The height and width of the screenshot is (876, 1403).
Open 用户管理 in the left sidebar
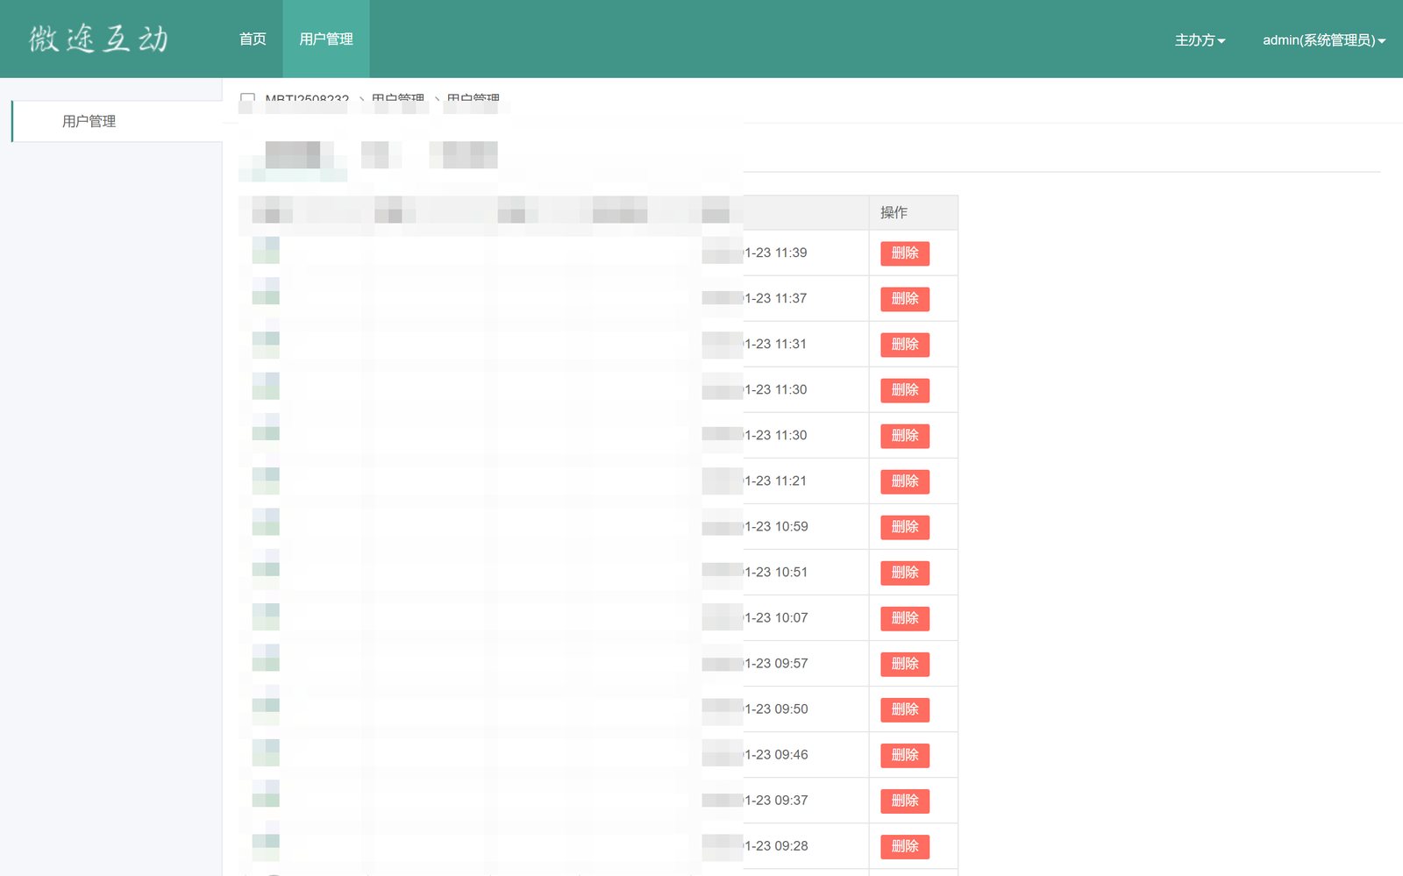(x=118, y=121)
